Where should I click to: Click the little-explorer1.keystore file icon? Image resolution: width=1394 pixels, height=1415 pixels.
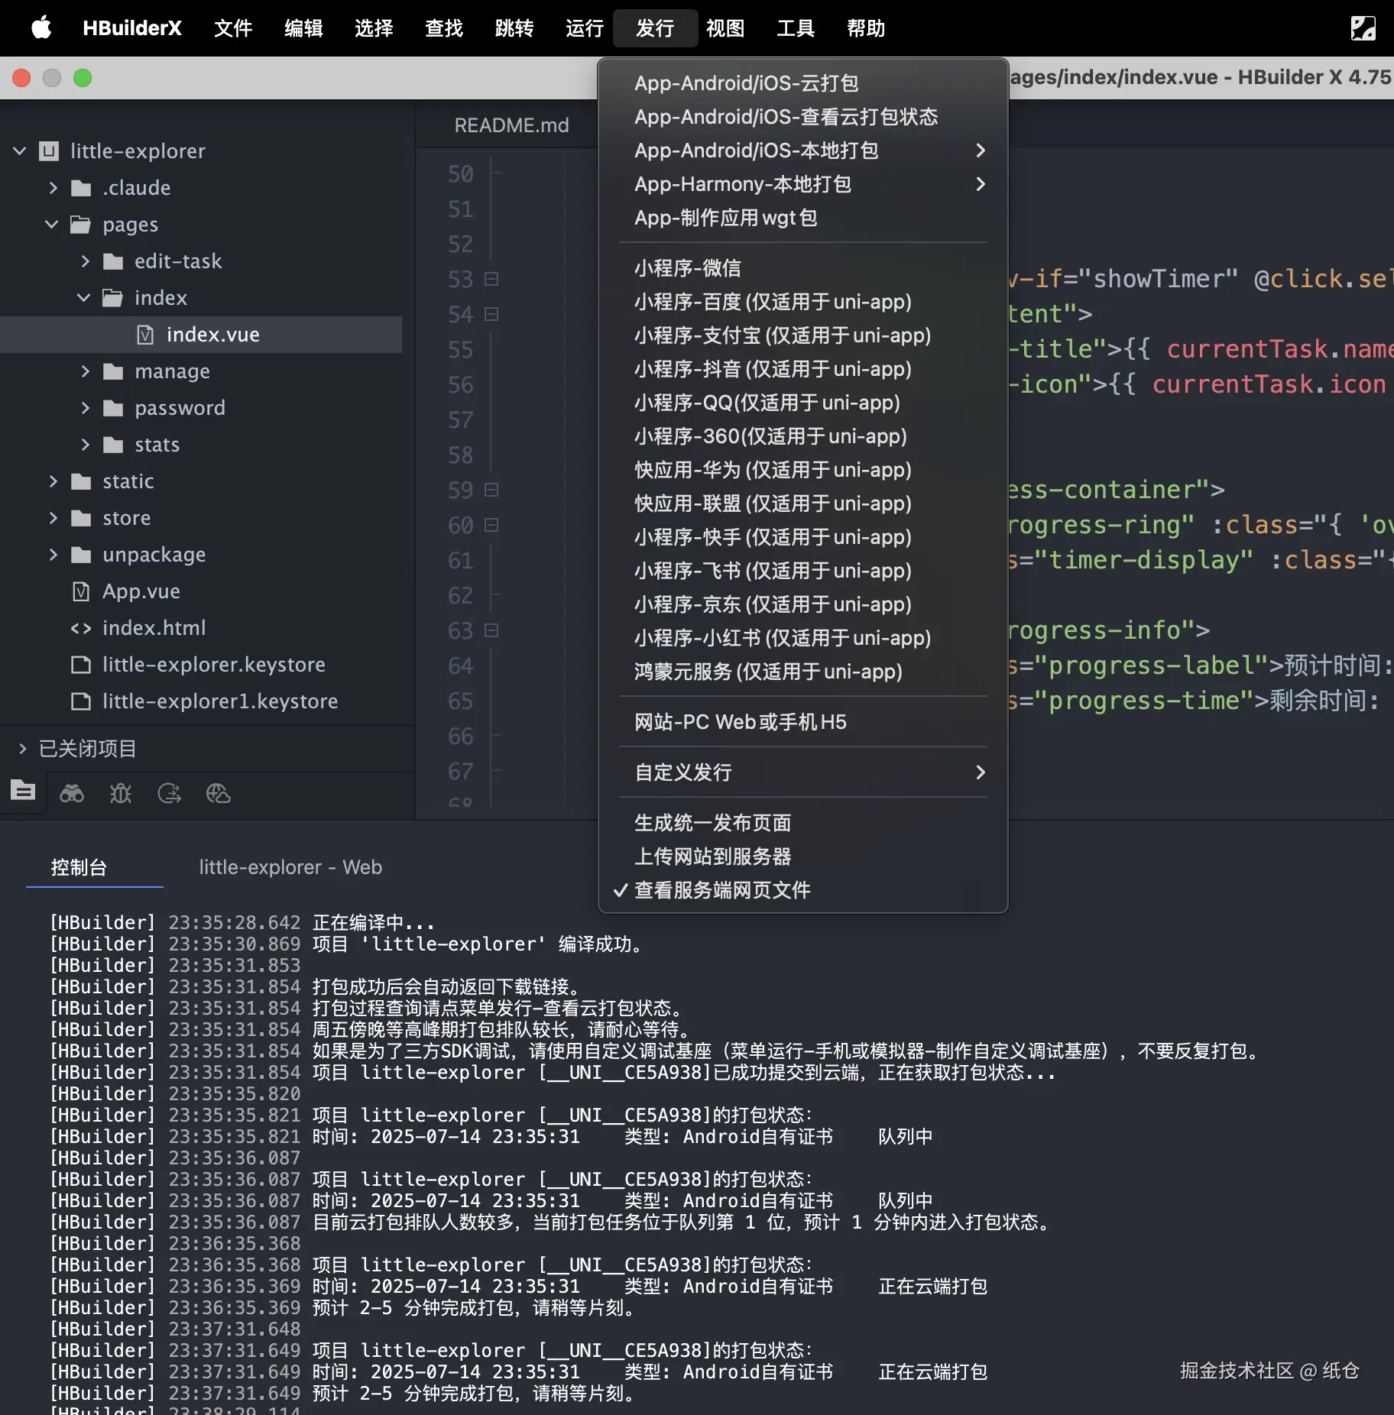coord(81,701)
